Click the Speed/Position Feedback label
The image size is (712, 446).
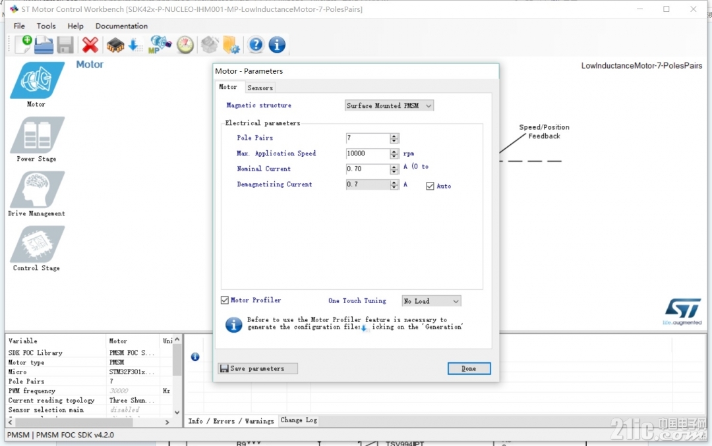(544, 132)
